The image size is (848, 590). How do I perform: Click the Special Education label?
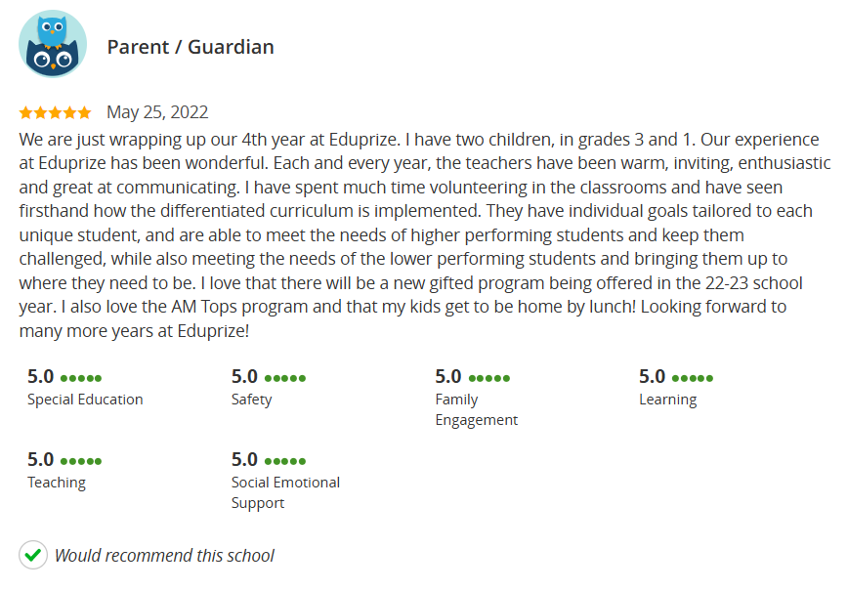pyautogui.click(x=85, y=400)
